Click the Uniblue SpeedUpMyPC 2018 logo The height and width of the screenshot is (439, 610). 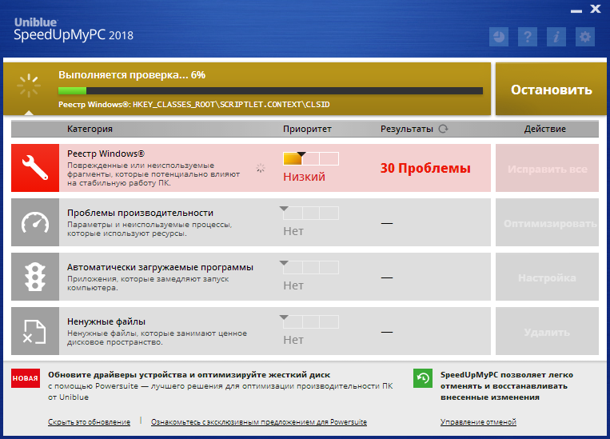pyautogui.click(x=74, y=30)
